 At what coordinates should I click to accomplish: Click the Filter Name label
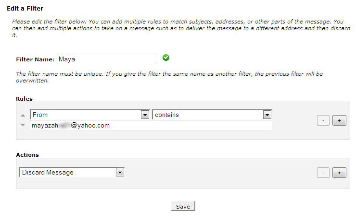pyautogui.click(x=35, y=59)
